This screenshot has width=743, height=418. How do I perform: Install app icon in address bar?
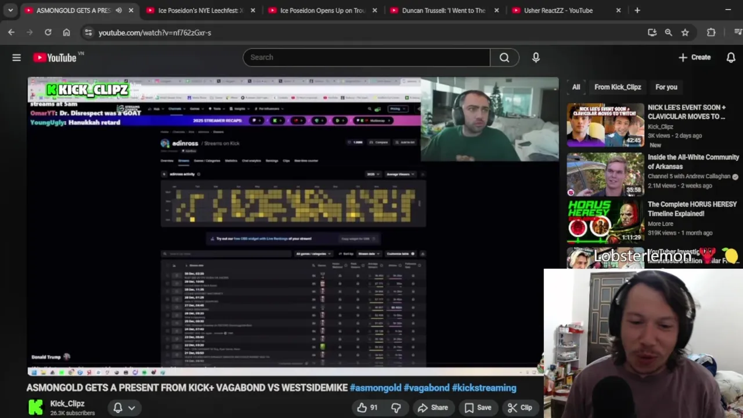(x=652, y=33)
